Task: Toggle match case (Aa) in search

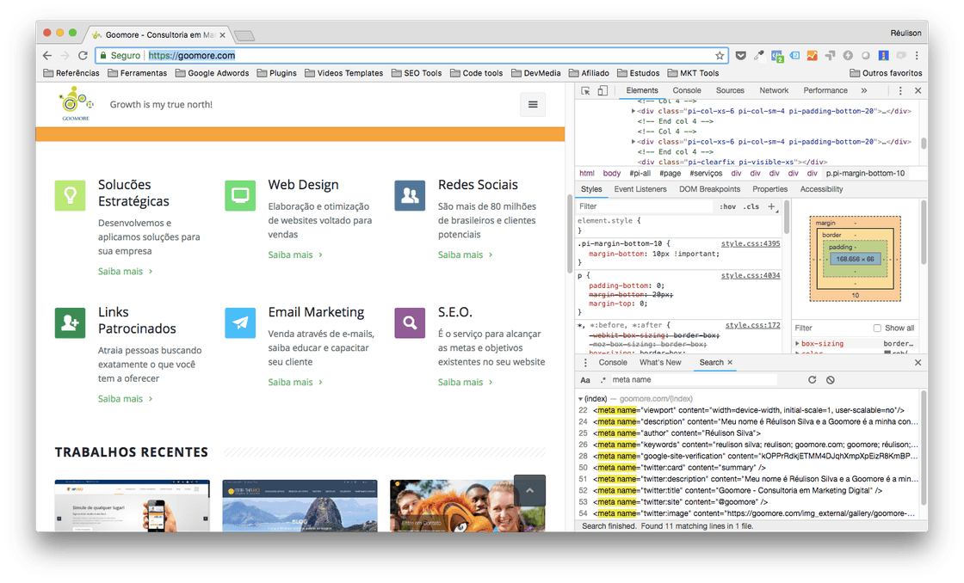Action: tap(585, 379)
